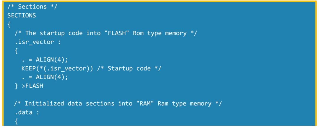Click the ".data :" section name
This screenshot has height=128, width=319.
coord(27,112)
